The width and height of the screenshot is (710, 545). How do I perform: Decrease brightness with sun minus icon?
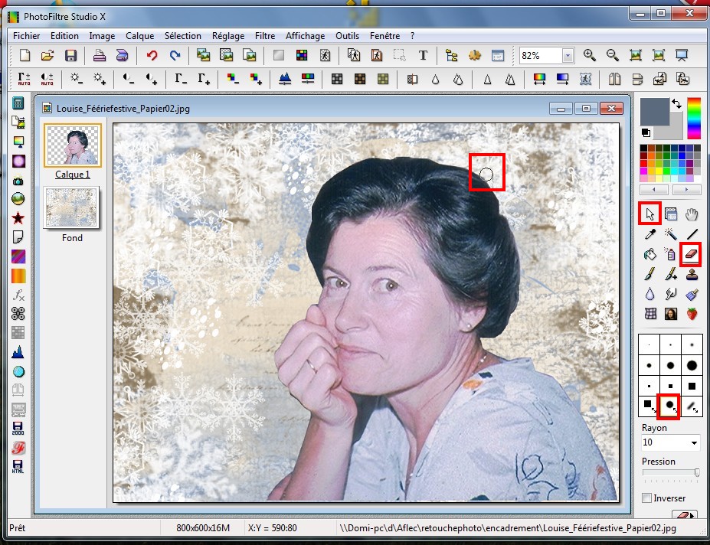(x=76, y=79)
